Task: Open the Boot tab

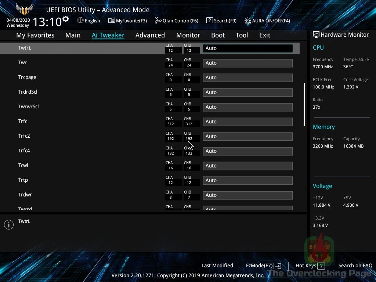Action: pyautogui.click(x=218, y=35)
